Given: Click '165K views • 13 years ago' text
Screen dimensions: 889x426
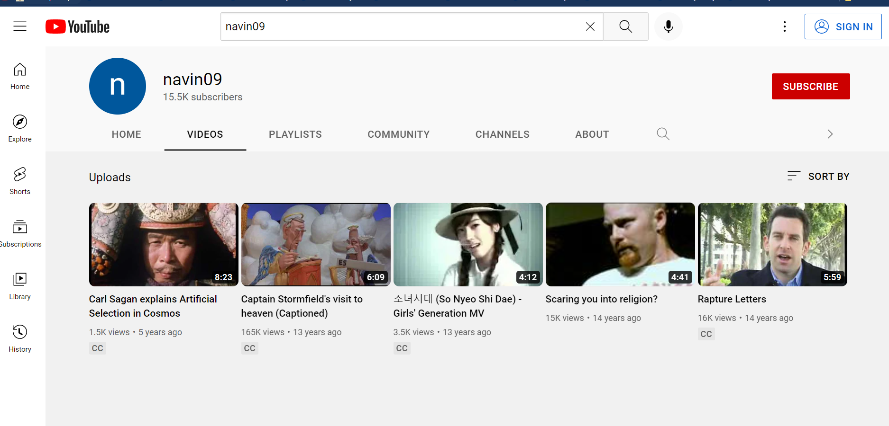Looking at the screenshot, I should tap(291, 332).
